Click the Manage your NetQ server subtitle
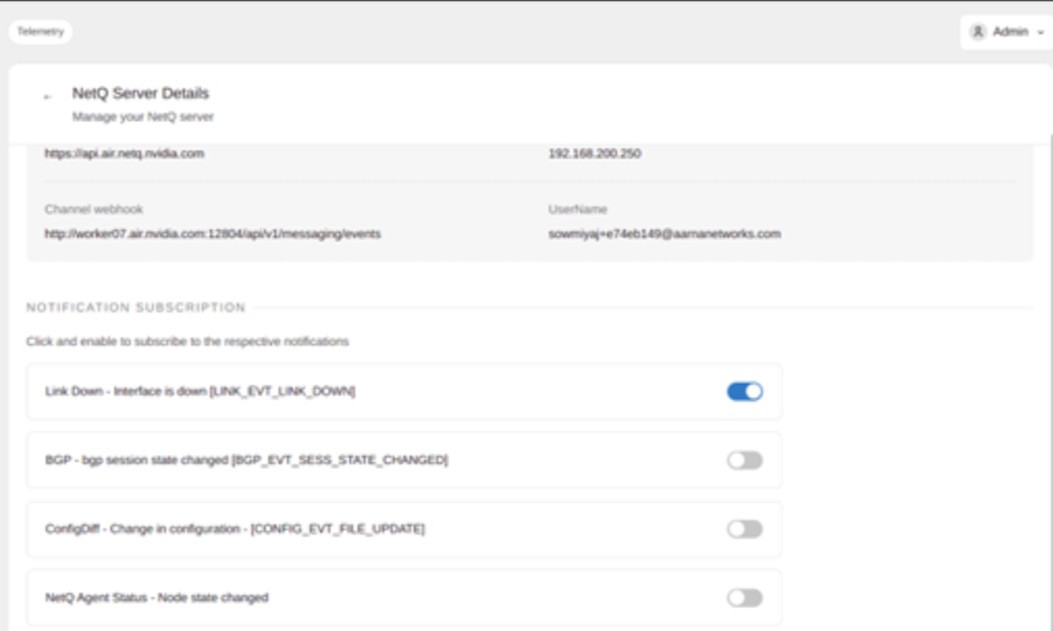 [143, 117]
